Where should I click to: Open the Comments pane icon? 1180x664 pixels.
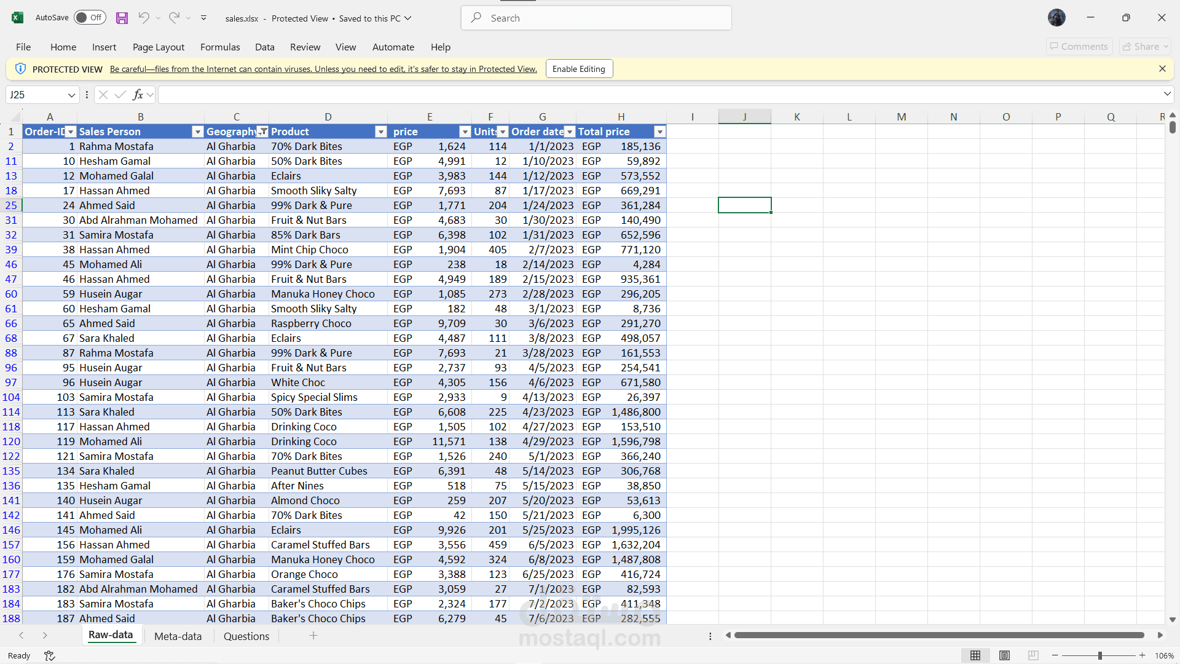point(1079,46)
